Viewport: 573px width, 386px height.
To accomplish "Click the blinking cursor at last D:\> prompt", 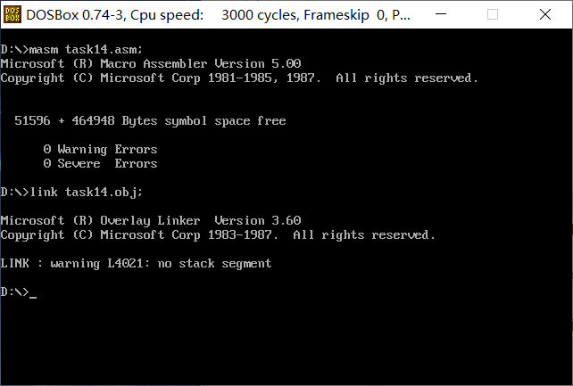I will [x=33, y=296].
